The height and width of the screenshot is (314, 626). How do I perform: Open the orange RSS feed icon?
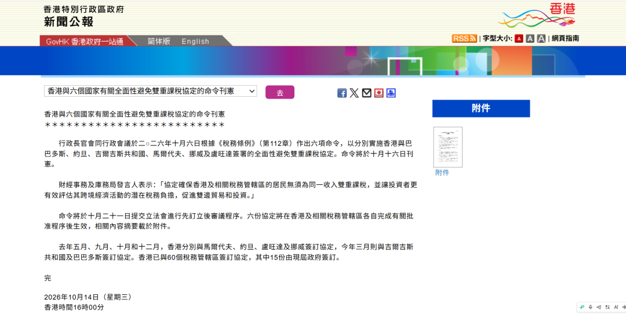pos(464,38)
